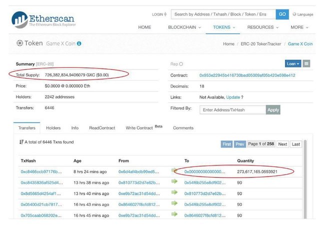320x225 pixels.
Task: Open TxHash 0x8d5665d4254af1...
Action: tap(40, 193)
